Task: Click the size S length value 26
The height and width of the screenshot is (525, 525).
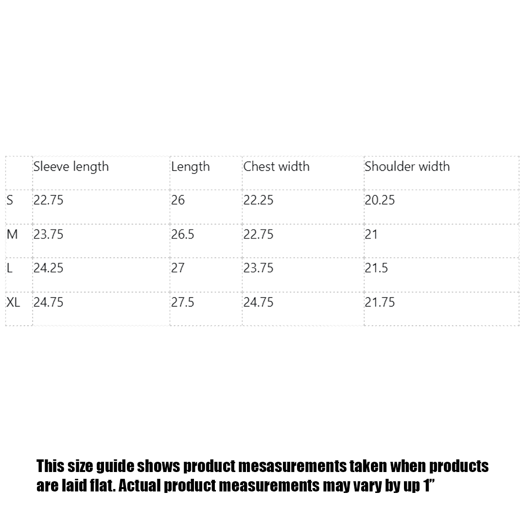Action: (x=178, y=200)
